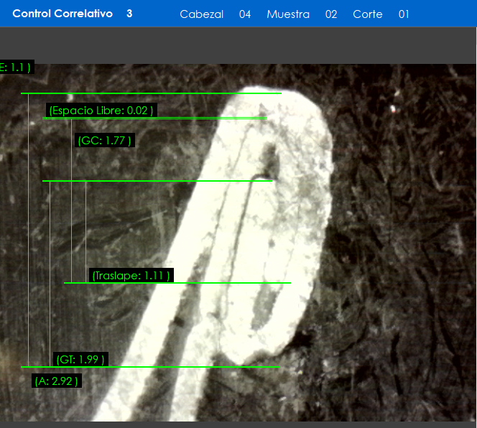Select the Traslape 1.11 measurement label

(x=131, y=275)
